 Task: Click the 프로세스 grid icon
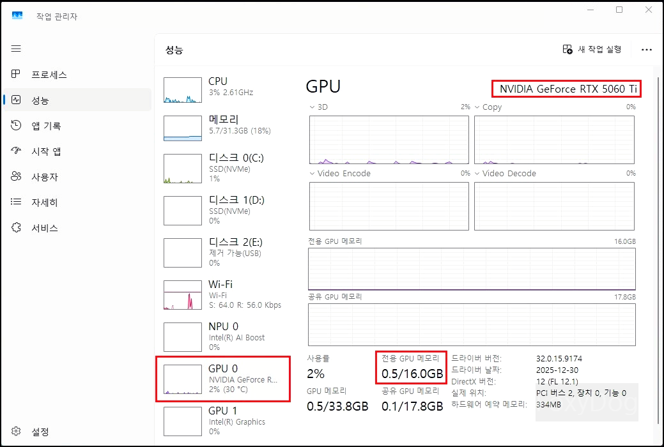click(x=16, y=74)
